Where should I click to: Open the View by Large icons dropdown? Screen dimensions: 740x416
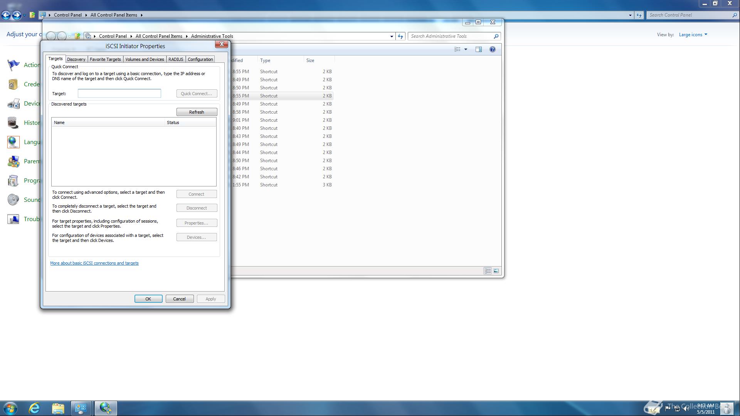click(x=693, y=35)
